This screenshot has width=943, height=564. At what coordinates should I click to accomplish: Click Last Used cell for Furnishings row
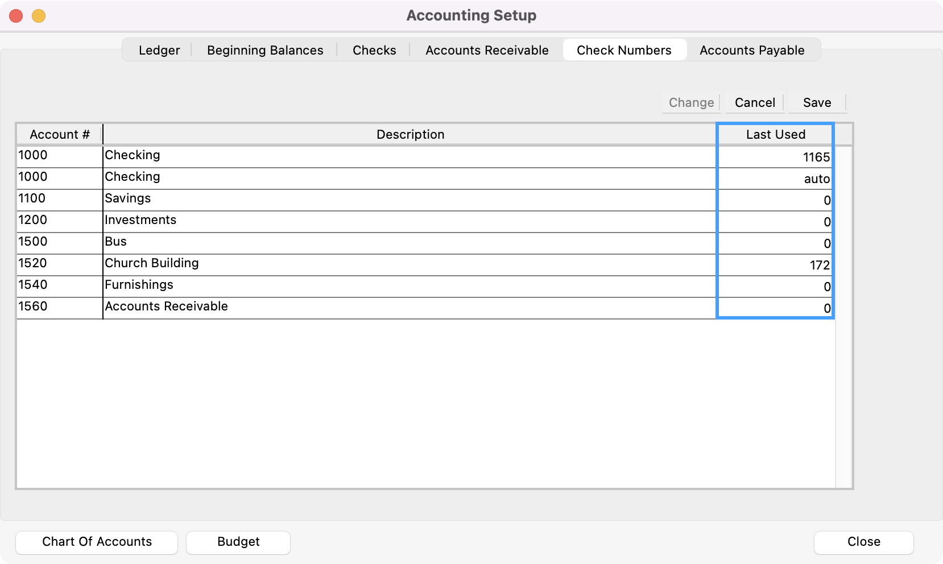775,287
